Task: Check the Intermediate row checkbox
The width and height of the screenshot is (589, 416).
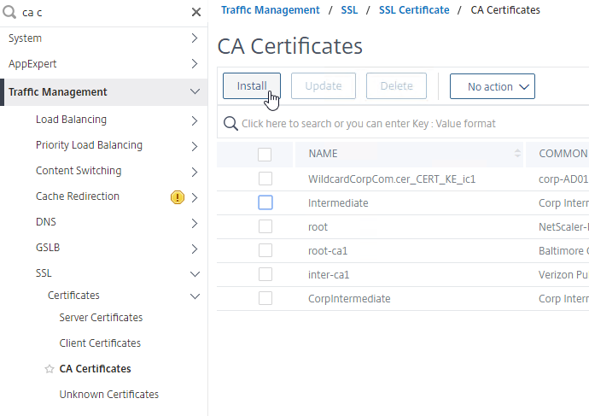Action: pos(265,203)
